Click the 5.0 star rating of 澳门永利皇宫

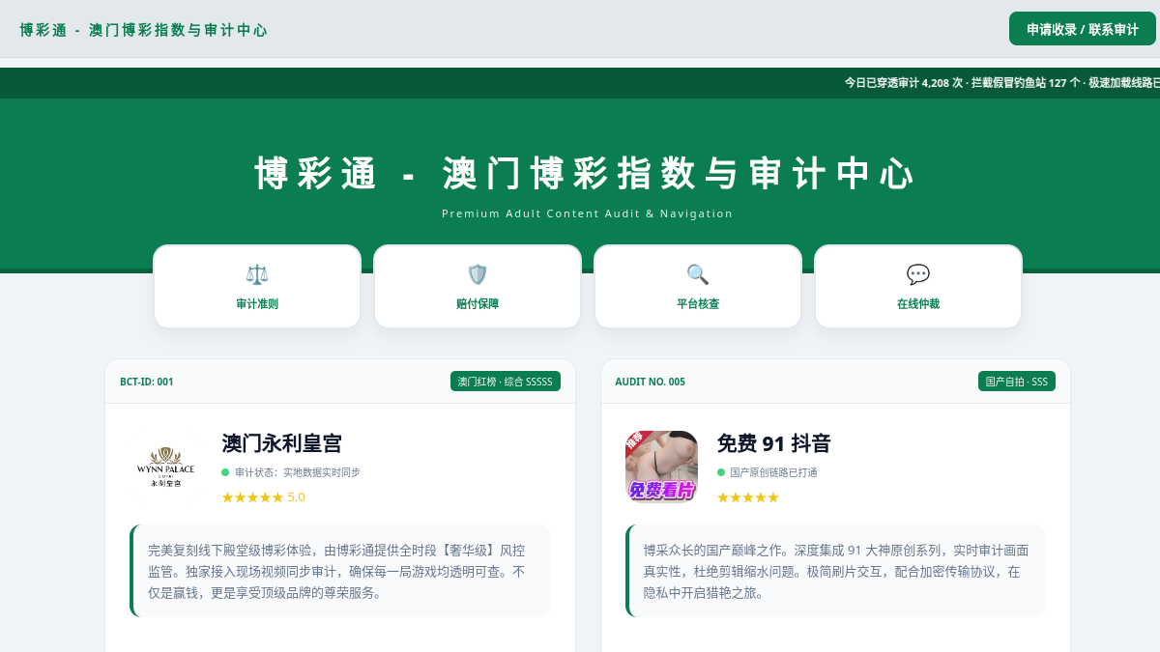coord(263,497)
